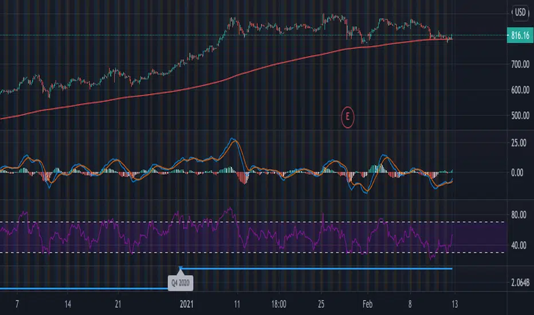Select the 700.00 price axis label
534x315 pixels.
point(520,64)
